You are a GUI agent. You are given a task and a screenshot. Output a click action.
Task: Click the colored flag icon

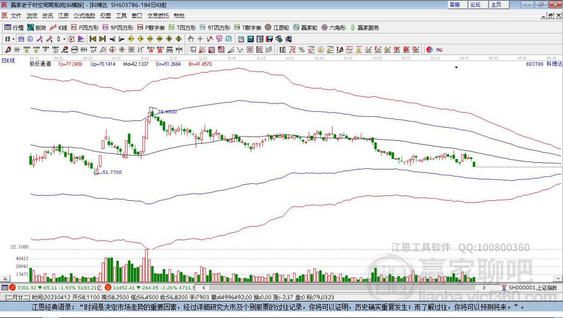pos(81,39)
